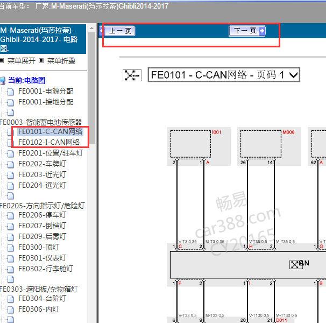Click document icon next to FE0001-电源分配
The image size is (326, 323).
click(11, 92)
